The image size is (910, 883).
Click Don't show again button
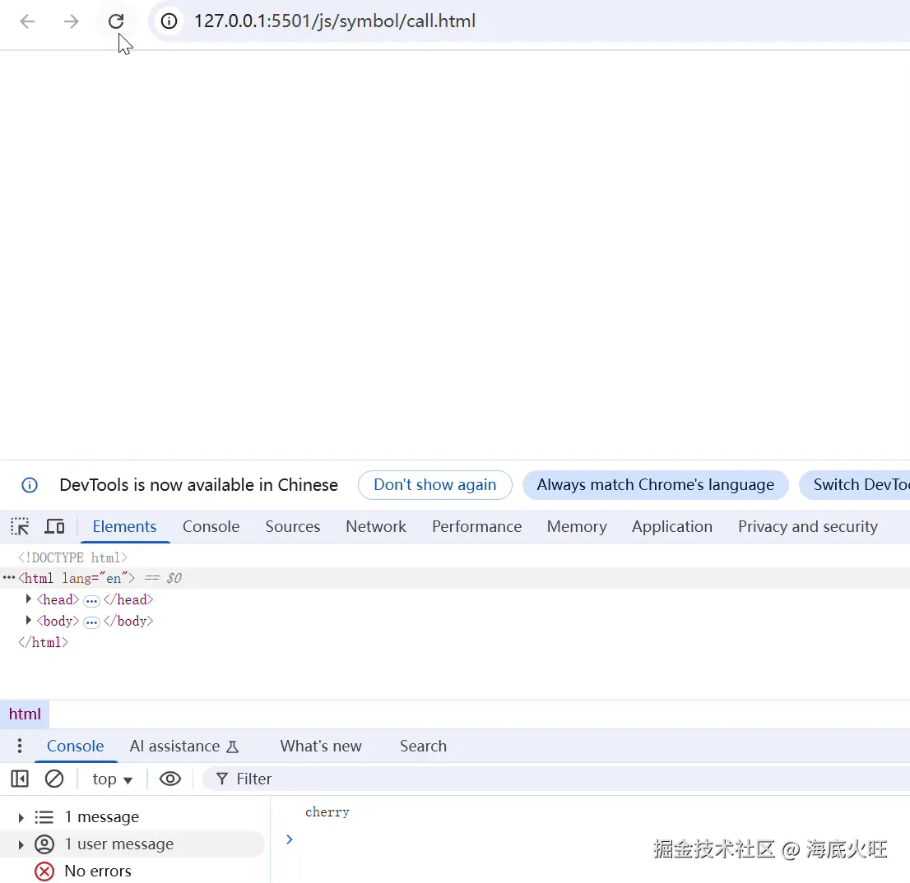coord(434,485)
